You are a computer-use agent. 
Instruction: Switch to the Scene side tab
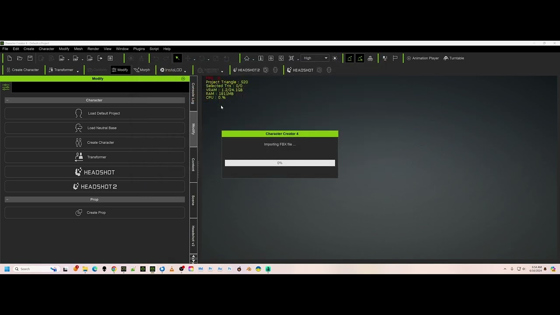pos(193,200)
